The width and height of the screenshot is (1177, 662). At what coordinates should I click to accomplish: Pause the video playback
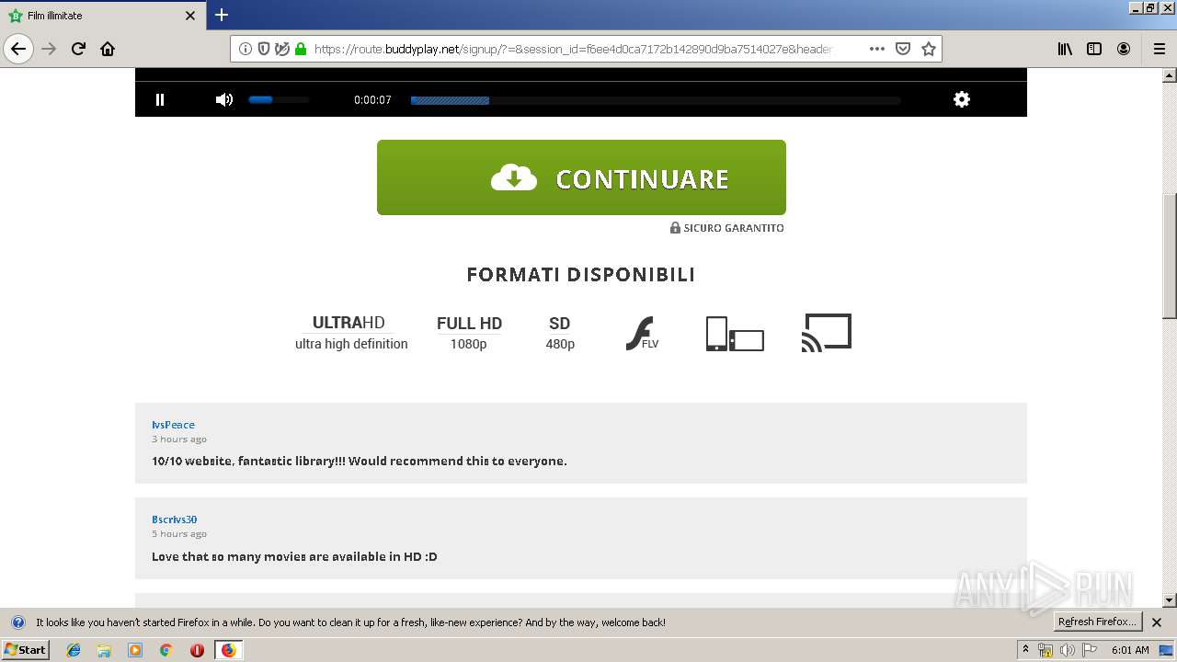coord(160,99)
